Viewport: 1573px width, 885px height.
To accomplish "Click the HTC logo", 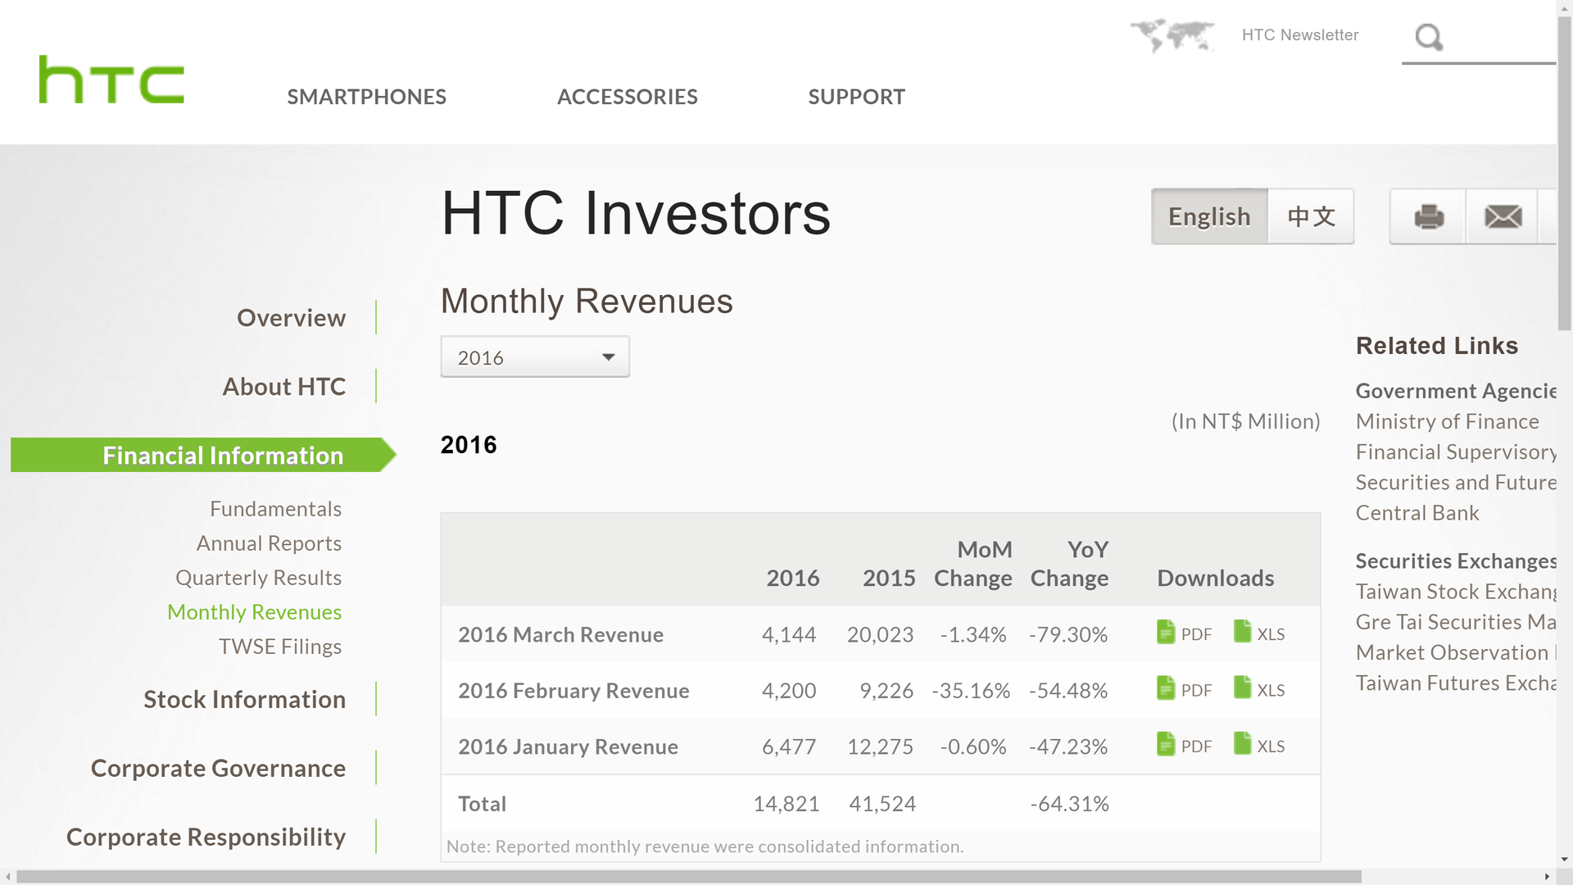I will [111, 80].
